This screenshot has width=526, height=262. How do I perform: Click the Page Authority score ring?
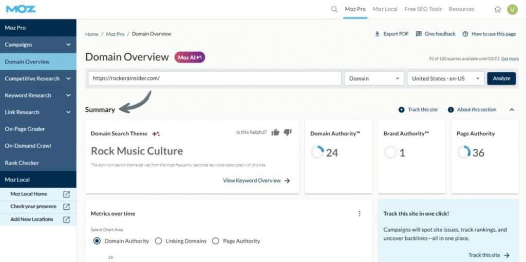coord(464,152)
